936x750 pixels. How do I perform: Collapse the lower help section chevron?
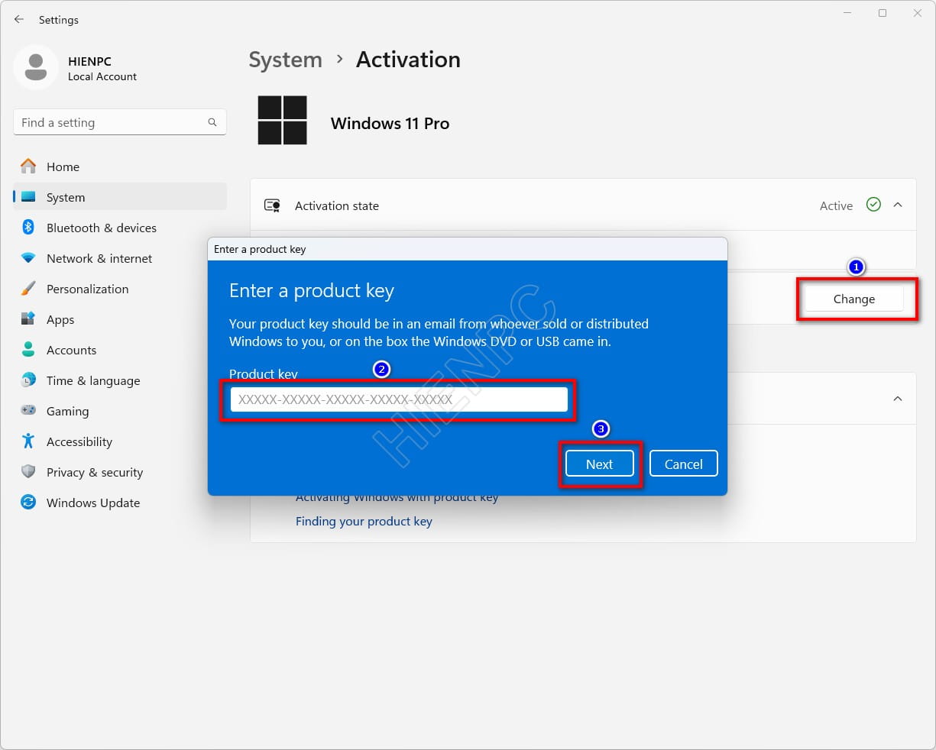click(898, 399)
